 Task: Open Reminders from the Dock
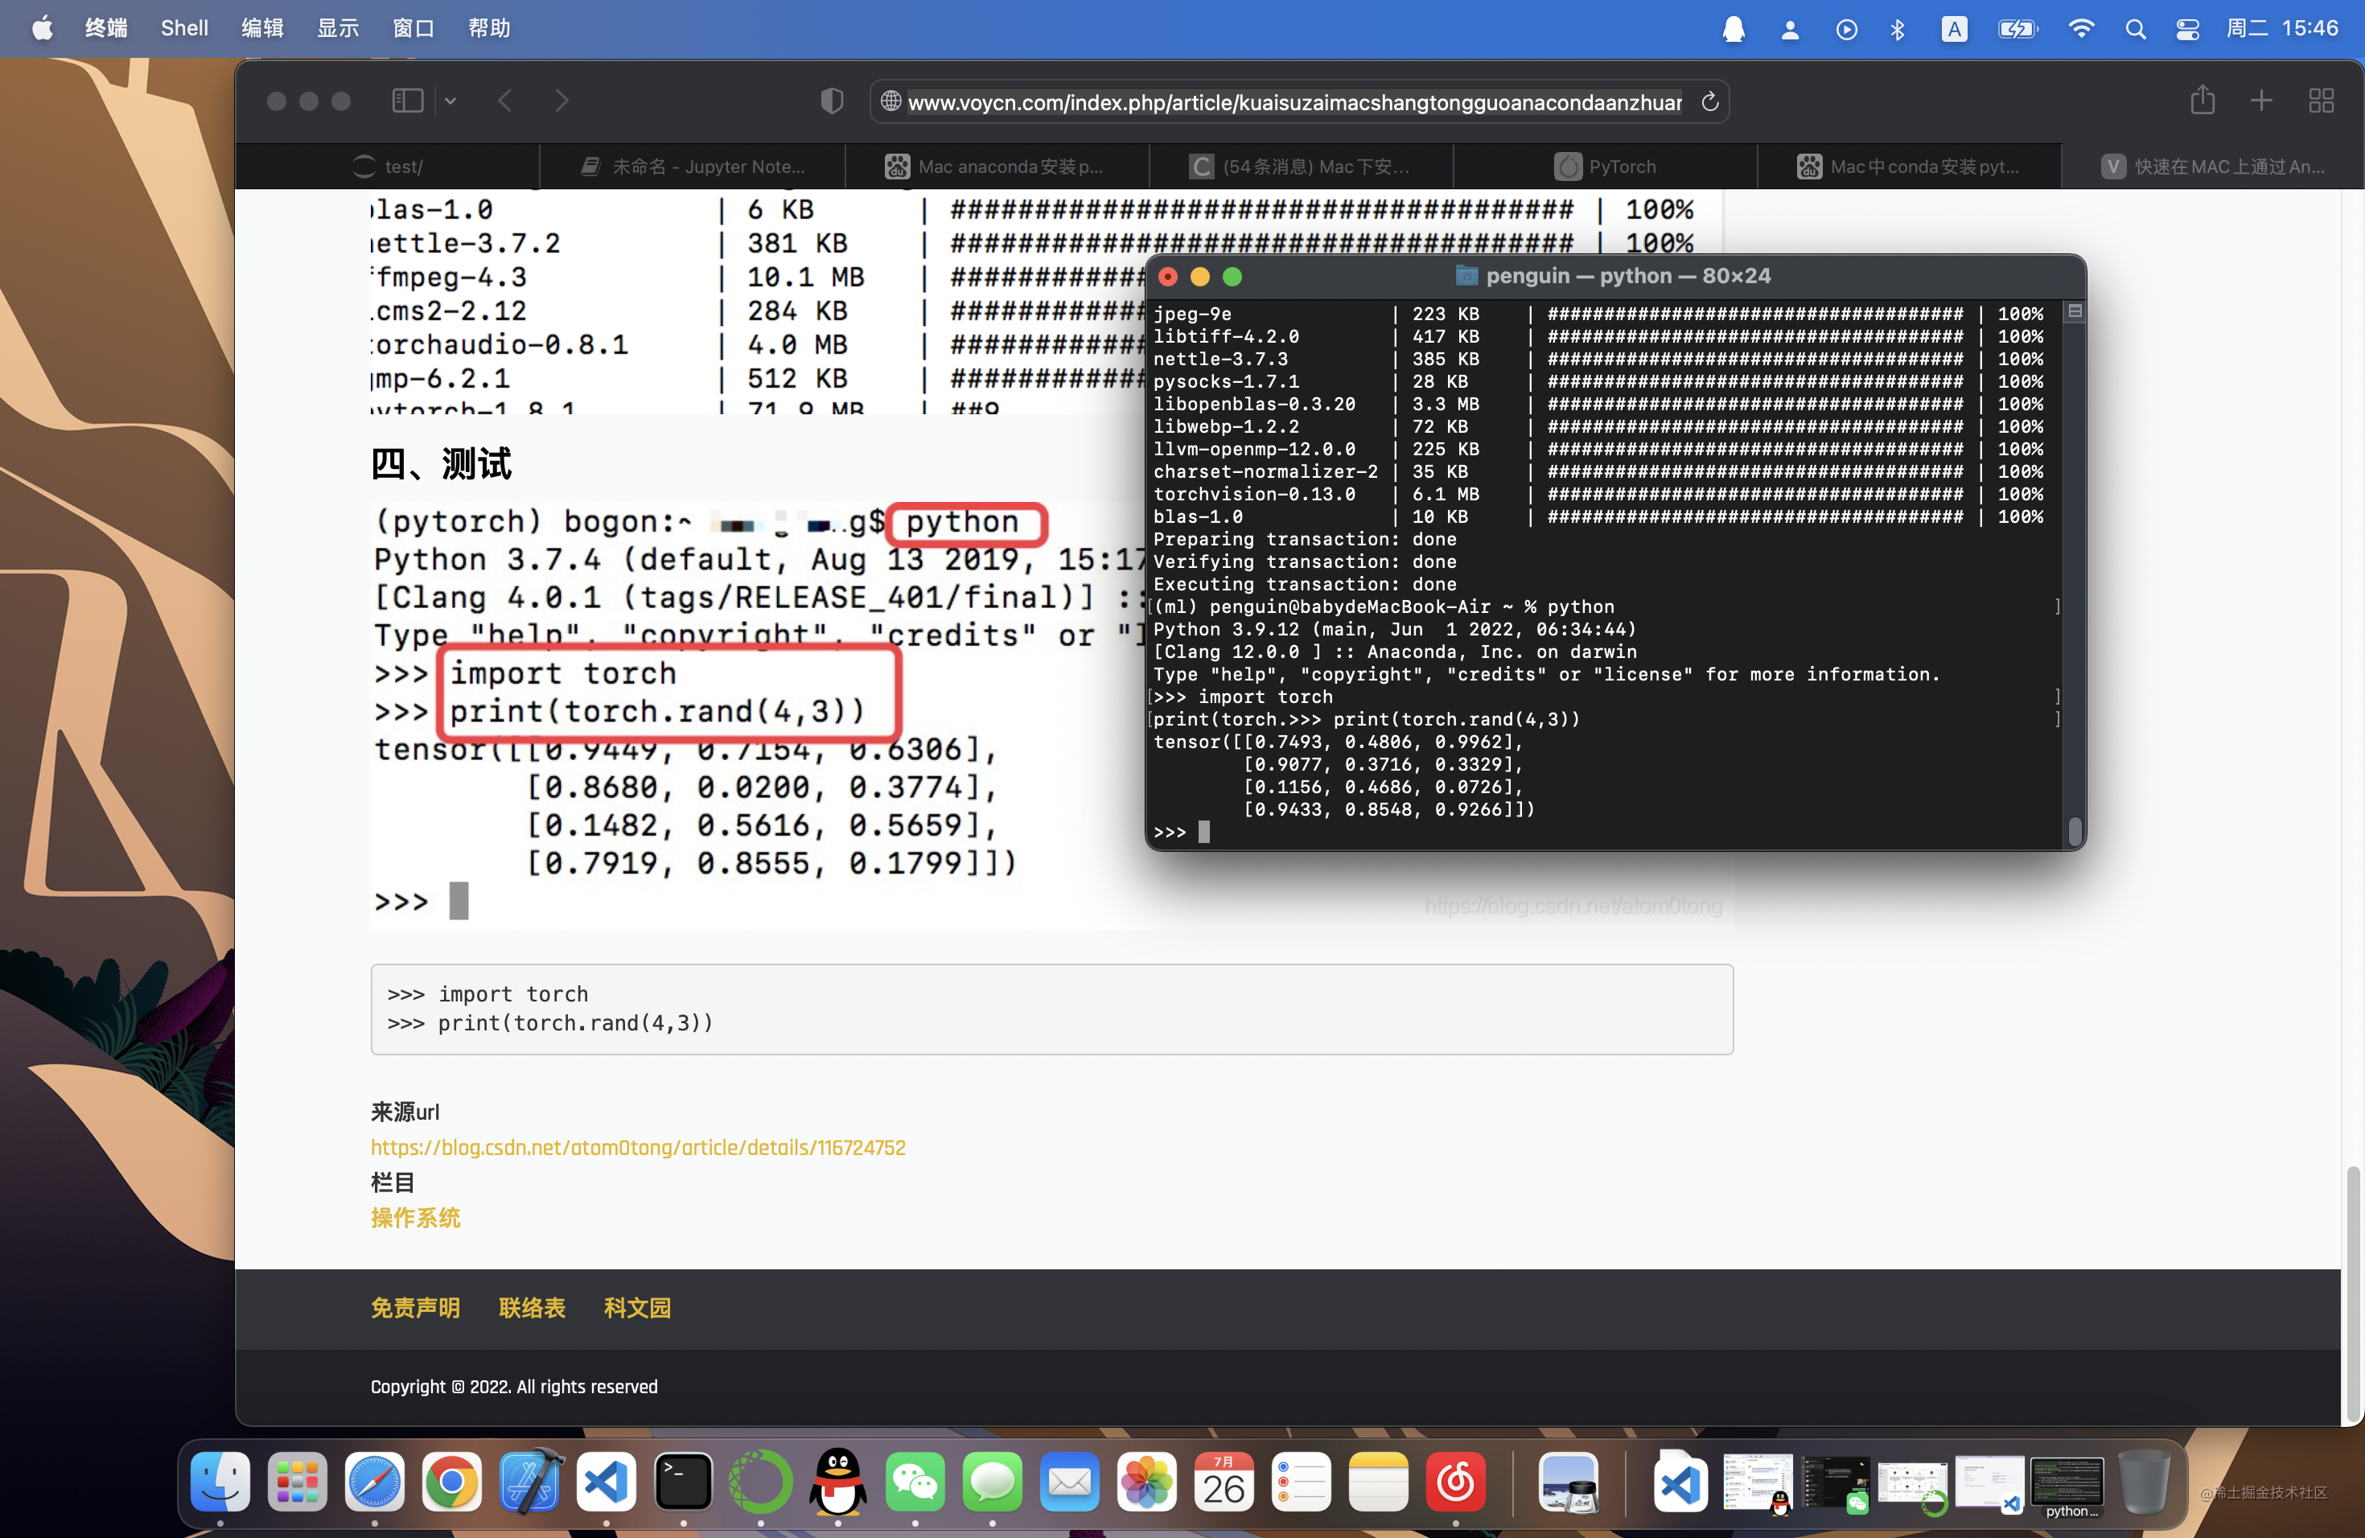[x=1302, y=1482]
